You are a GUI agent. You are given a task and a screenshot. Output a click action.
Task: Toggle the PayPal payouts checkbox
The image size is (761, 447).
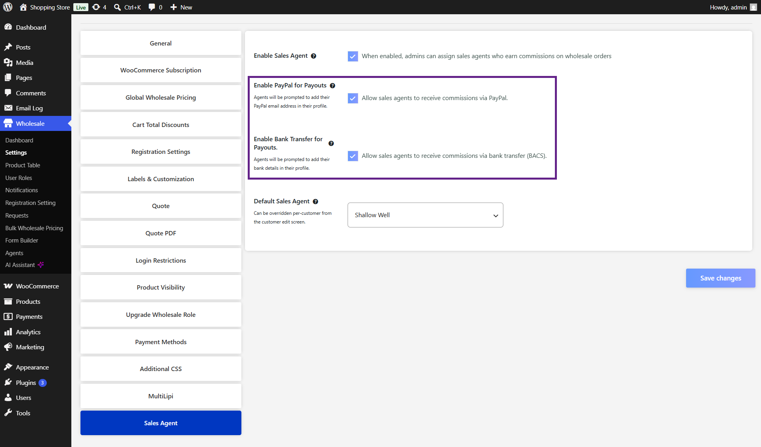point(353,98)
